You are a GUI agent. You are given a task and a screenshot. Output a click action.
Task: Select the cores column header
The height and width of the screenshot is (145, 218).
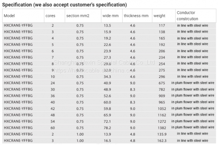click(x=50, y=16)
